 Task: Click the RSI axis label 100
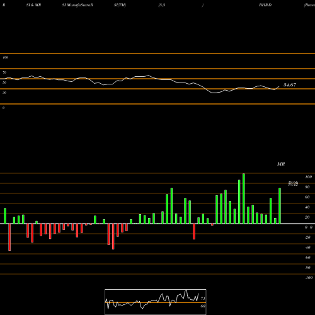[5, 57]
